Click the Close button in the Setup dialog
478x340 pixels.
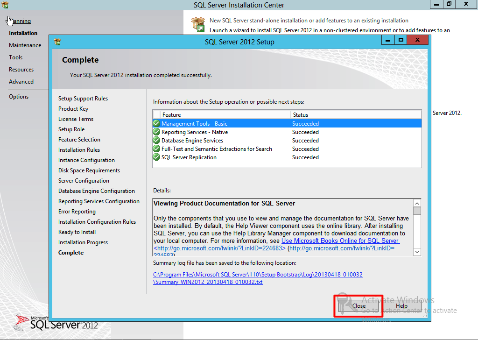point(358,305)
